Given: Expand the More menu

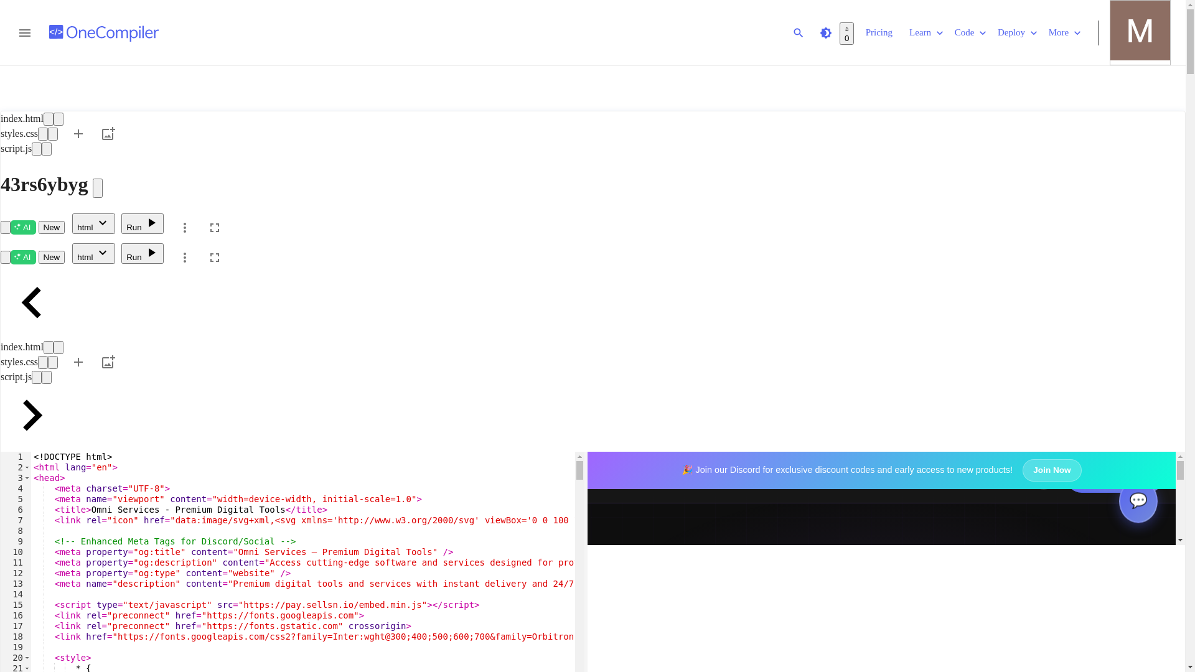Looking at the screenshot, I should coord(1064,32).
